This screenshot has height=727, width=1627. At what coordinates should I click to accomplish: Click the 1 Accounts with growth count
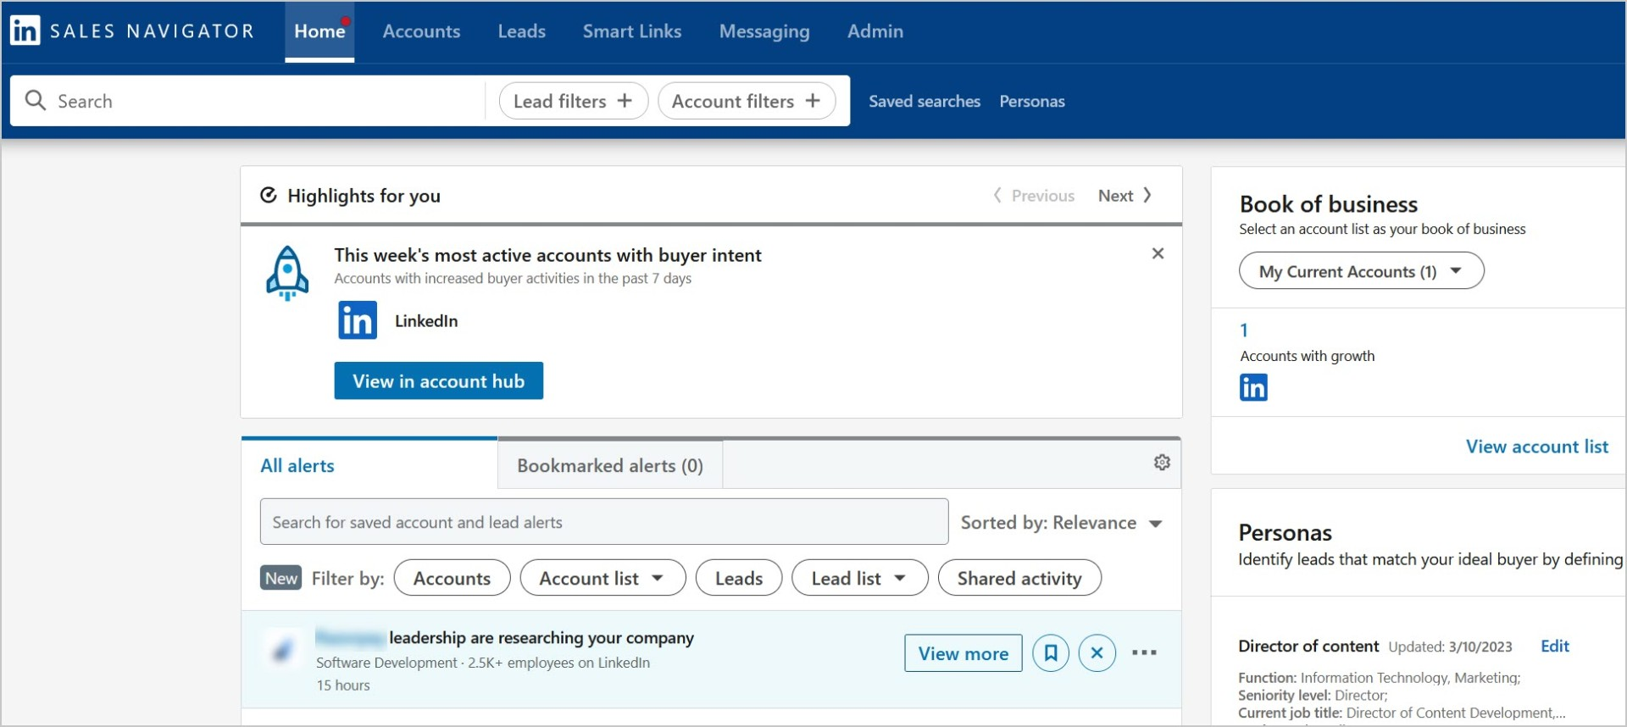coord(1244,330)
